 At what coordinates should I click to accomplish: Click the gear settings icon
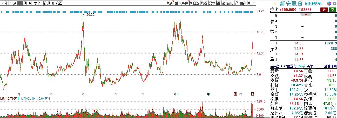pyautogui.click(x=334, y=3)
